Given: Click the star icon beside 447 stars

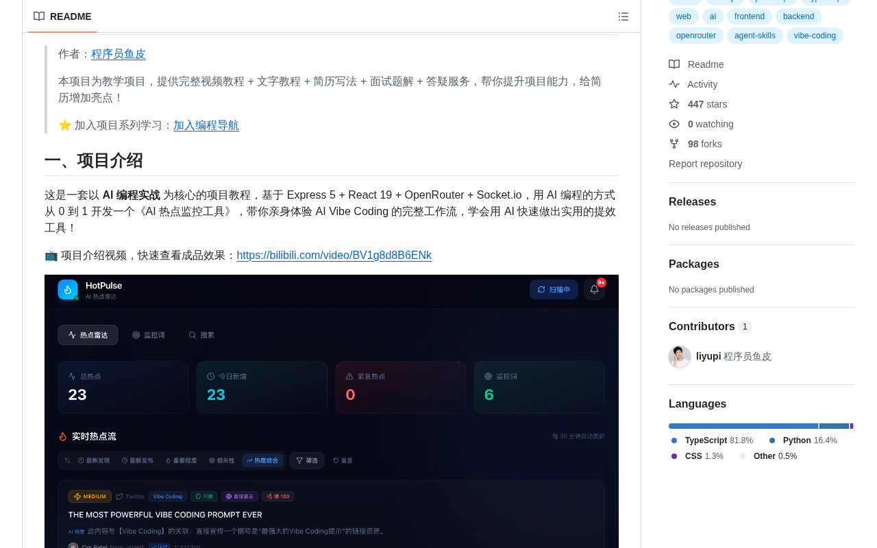Looking at the screenshot, I should click(674, 104).
